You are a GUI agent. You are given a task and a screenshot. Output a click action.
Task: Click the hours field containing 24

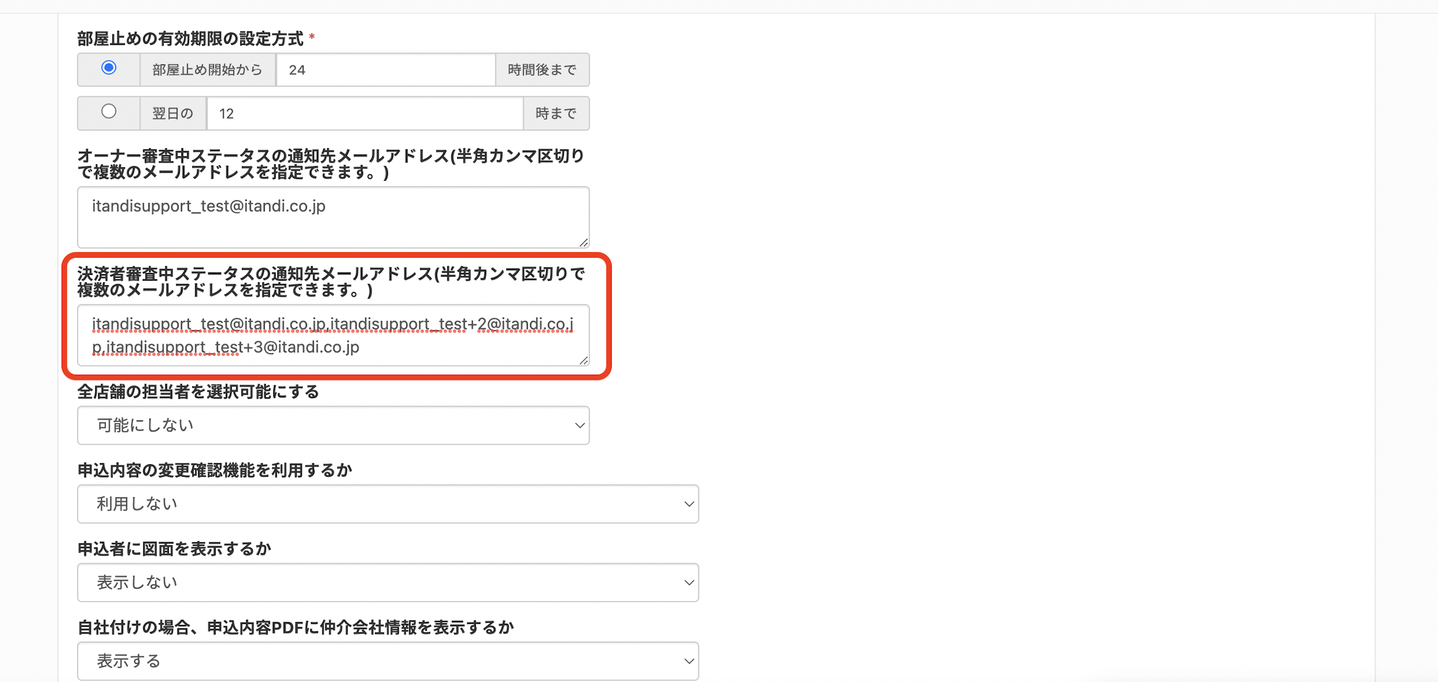pyautogui.click(x=386, y=70)
